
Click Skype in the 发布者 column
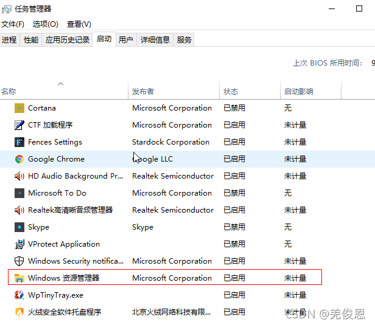pos(143,227)
